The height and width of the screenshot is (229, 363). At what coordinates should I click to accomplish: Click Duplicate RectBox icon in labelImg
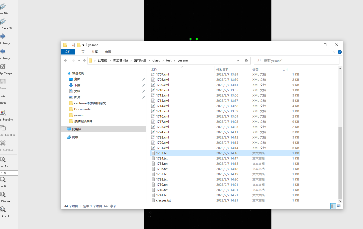click(3, 128)
